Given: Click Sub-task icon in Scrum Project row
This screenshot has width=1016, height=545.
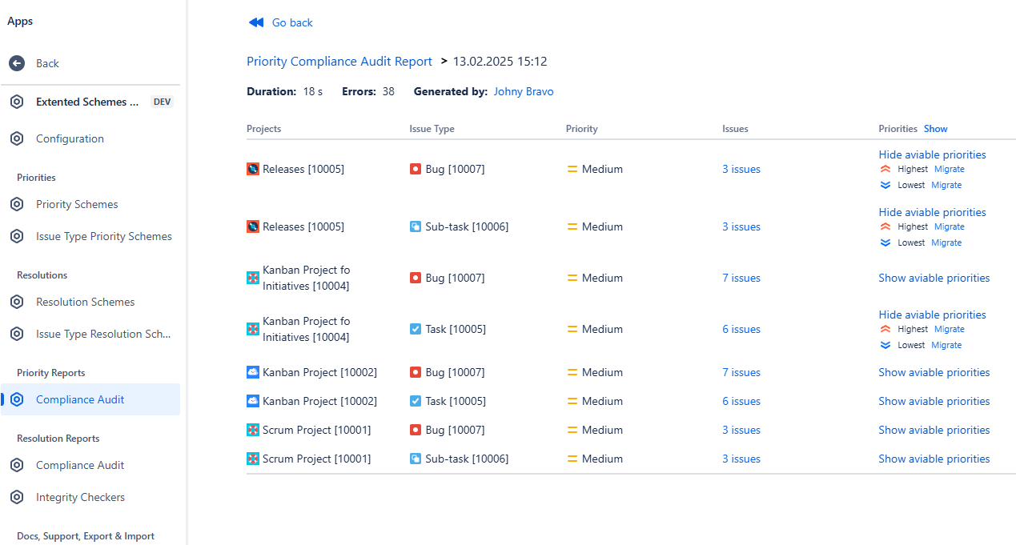Looking at the screenshot, I should [x=416, y=459].
